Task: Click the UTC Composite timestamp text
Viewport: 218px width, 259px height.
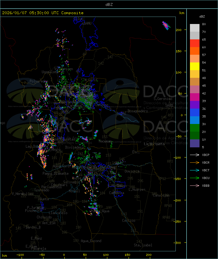Action: [x=43, y=13]
